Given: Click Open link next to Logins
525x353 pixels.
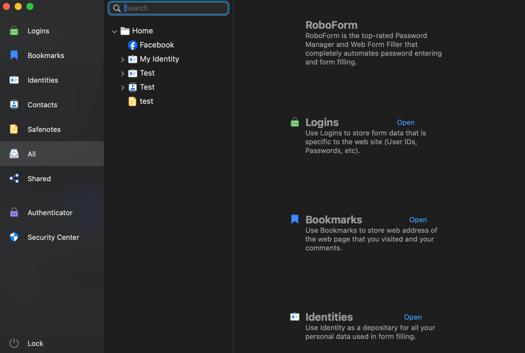Looking at the screenshot, I should pos(406,122).
